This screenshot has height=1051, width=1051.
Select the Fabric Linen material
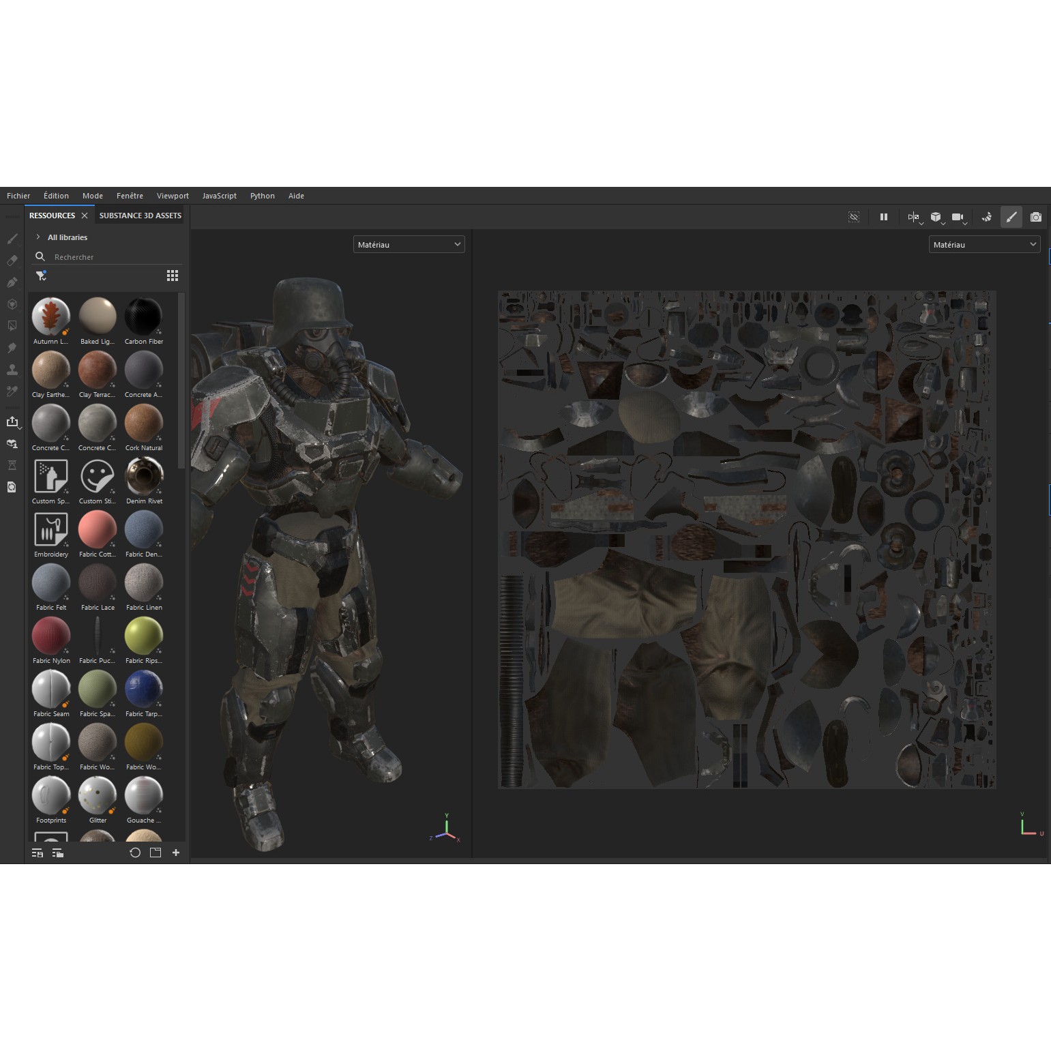pos(144,587)
